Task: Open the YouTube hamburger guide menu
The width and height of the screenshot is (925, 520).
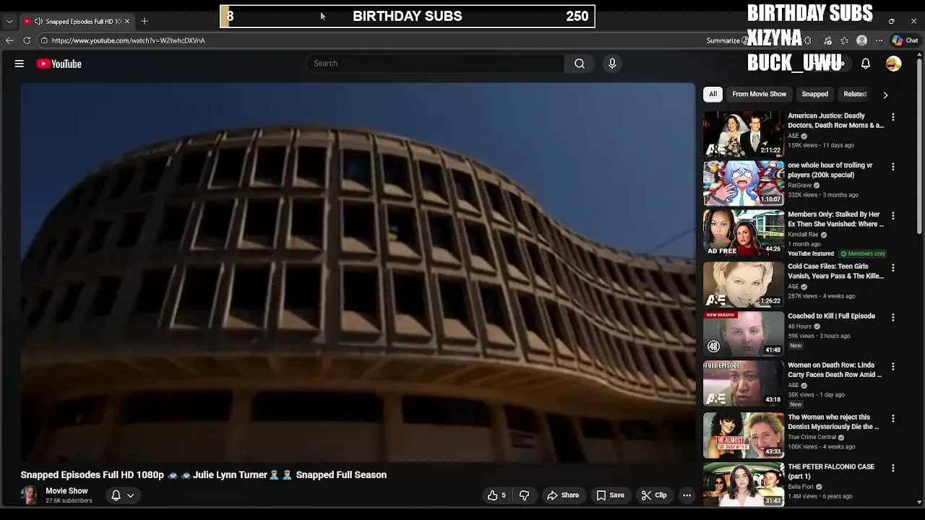Action: click(x=20, y=64)
